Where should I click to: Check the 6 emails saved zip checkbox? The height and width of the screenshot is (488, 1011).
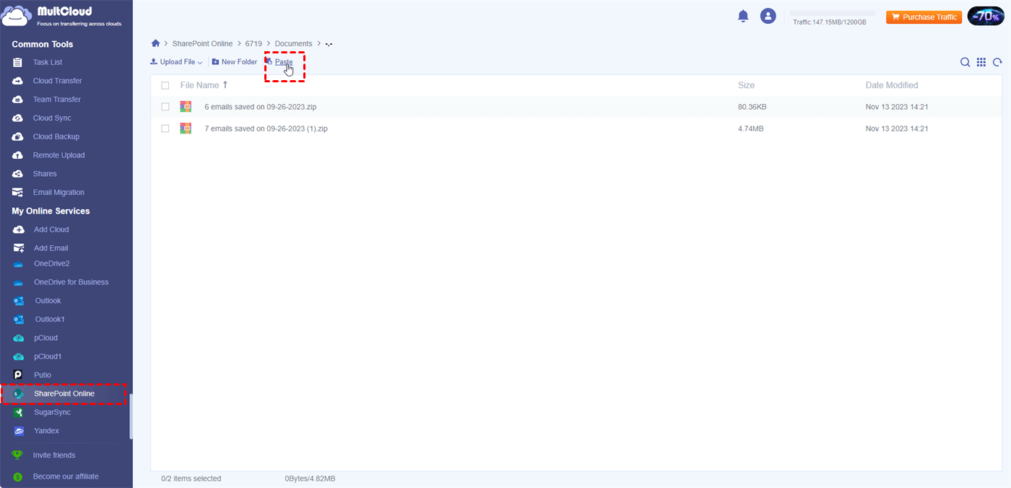165,107
